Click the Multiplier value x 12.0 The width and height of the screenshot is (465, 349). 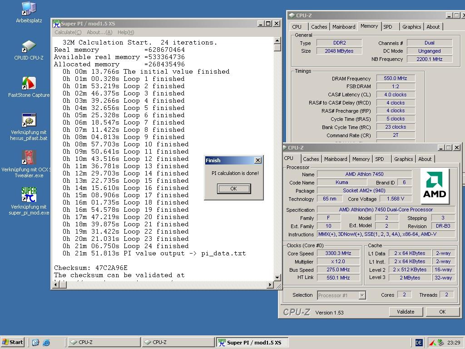[338, 261]
